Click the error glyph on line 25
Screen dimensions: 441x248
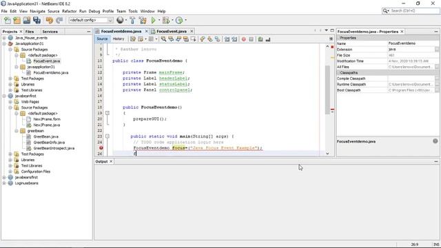click(x=101, y=148)
